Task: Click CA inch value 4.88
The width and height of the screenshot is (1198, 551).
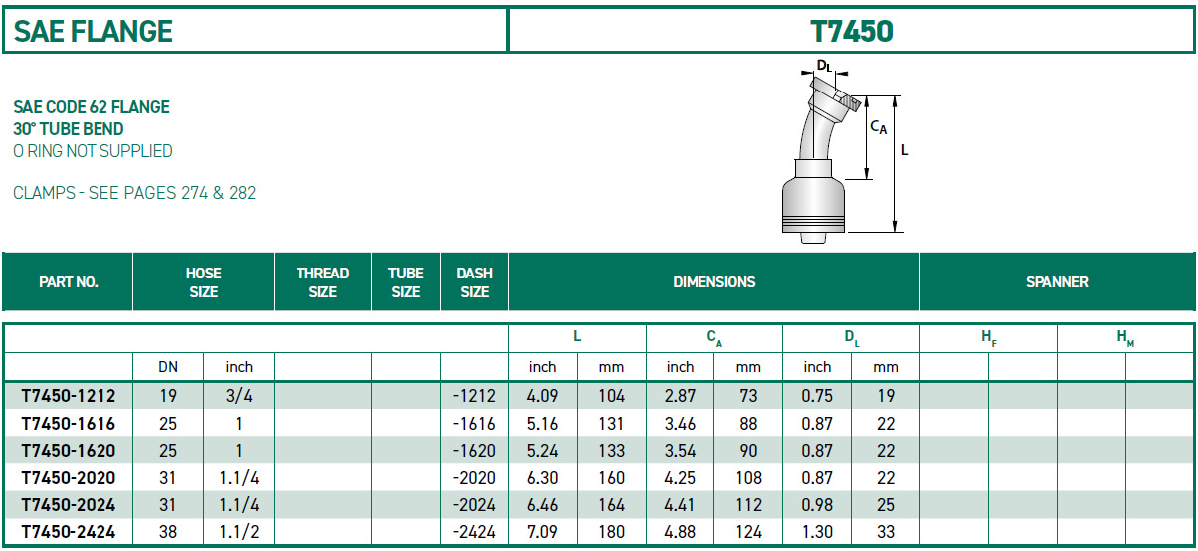Action: coord(680,532)
